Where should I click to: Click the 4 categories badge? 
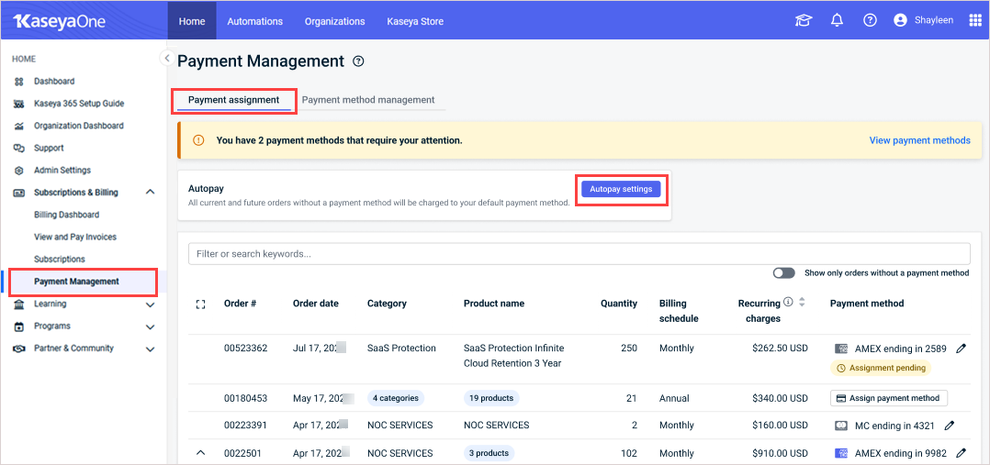(x=396, y=398)
